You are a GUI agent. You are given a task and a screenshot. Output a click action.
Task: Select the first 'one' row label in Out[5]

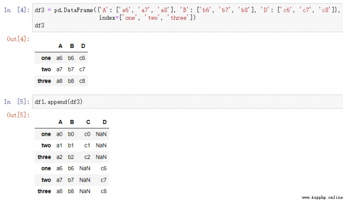click(x=46, y=134)
